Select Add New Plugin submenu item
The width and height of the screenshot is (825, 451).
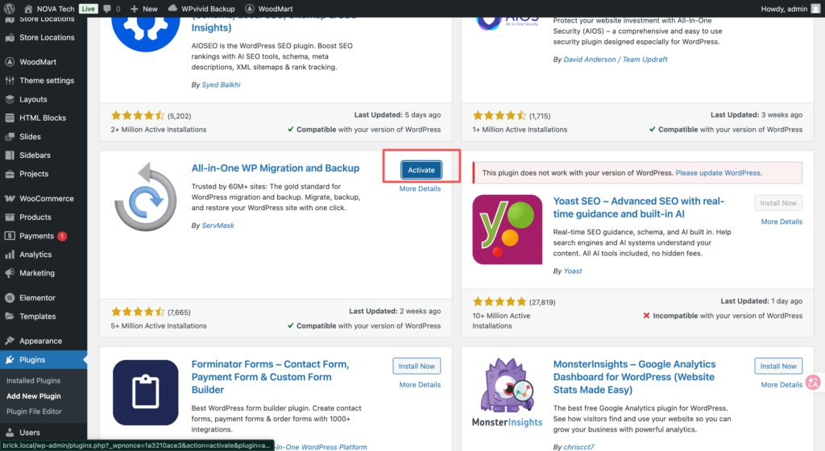(x=34, y=395)
